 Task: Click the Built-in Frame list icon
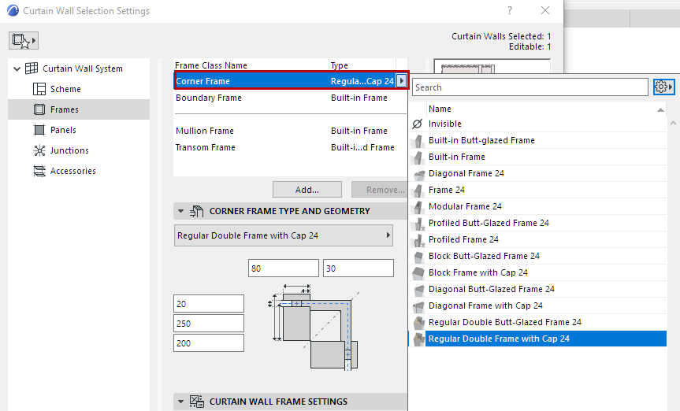pyautogui.click(x=418, y=157)
